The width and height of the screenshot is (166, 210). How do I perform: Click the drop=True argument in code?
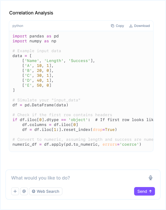click(x=104, y=130)
